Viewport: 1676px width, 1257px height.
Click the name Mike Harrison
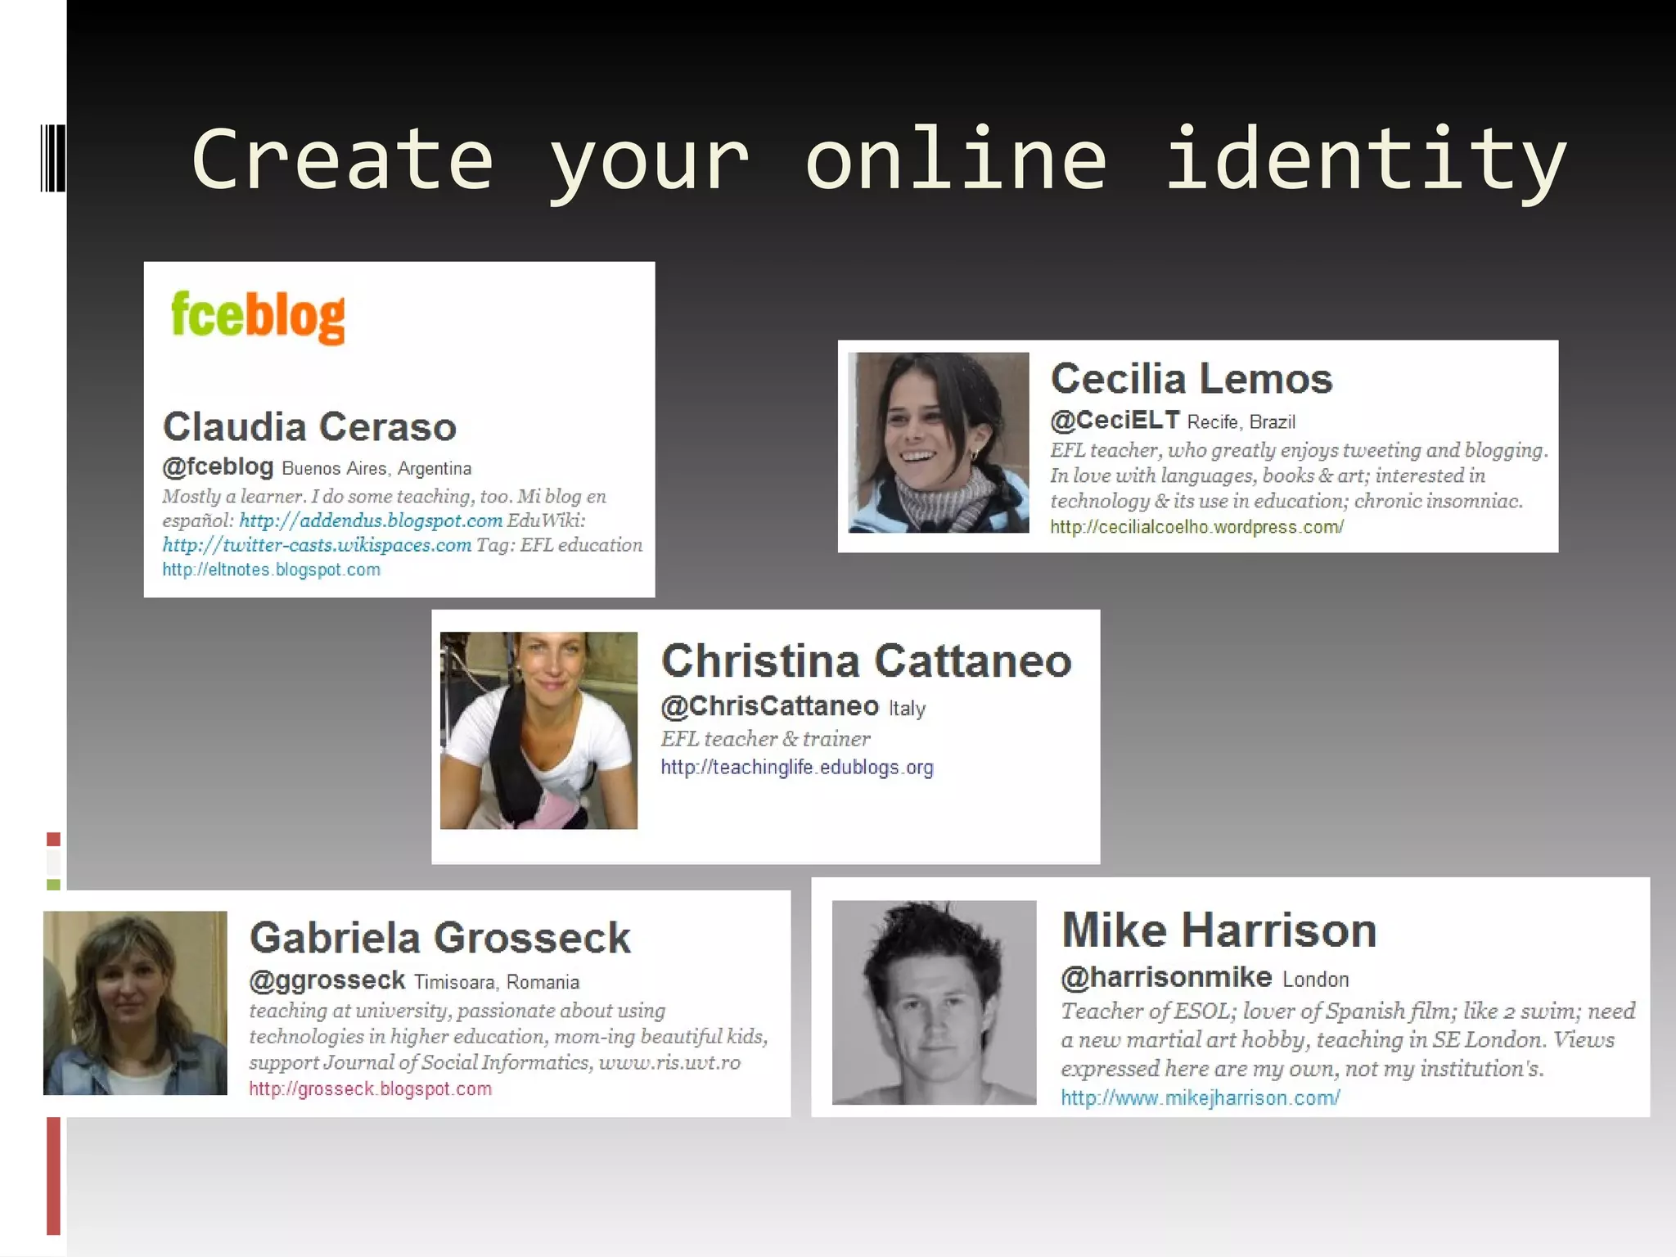[x=1219, y=931]
